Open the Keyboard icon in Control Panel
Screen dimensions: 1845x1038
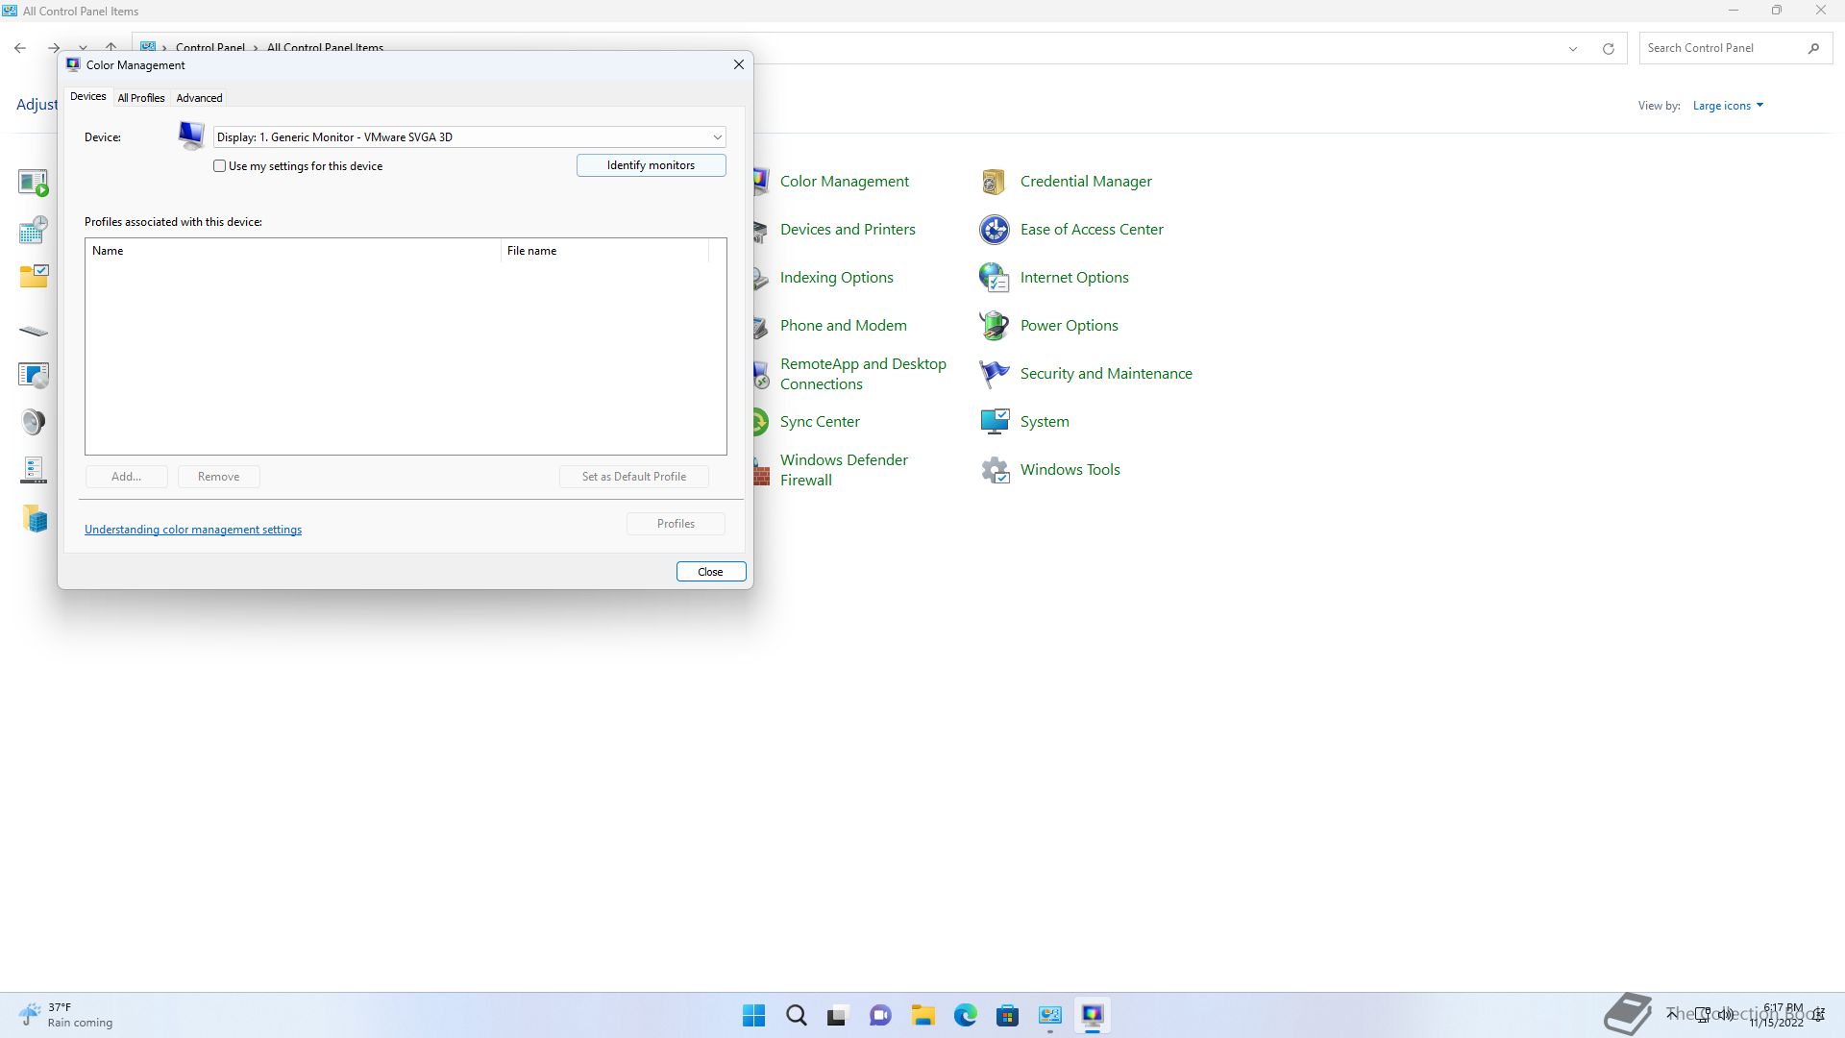click(x=34, y=331)
